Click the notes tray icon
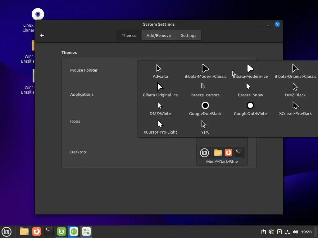This screenshot has width=318, height=238. click(x=279, y=232)
